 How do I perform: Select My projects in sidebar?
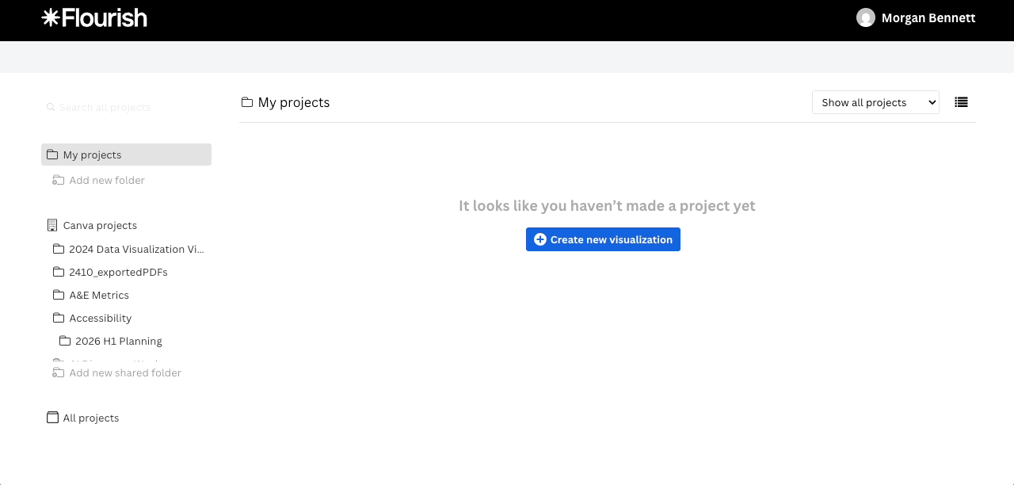pyautogui.click(x=126, y=155)
